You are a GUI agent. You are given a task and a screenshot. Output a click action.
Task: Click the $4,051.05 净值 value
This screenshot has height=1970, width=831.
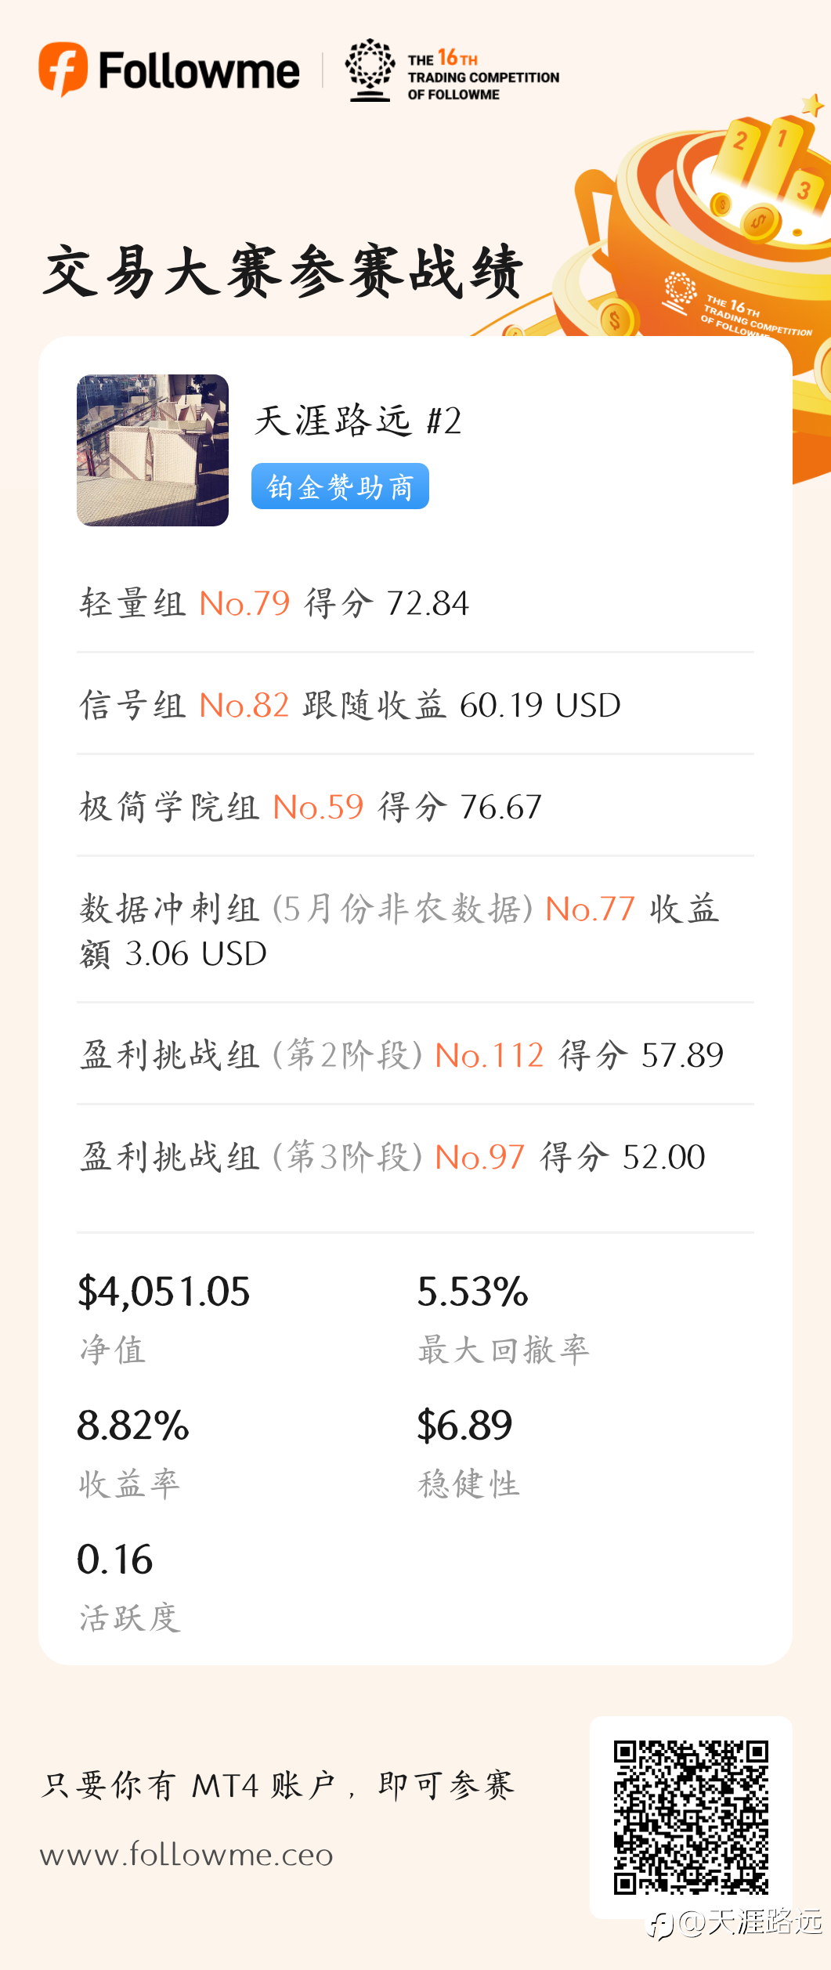tap(164, 1292)
